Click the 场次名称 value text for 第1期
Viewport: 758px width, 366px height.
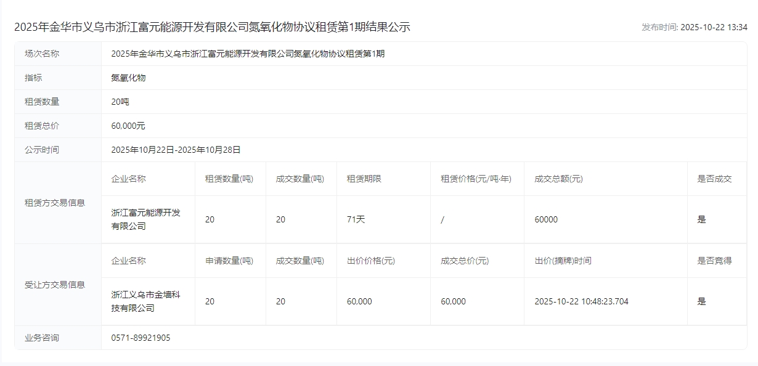point(248,54)
